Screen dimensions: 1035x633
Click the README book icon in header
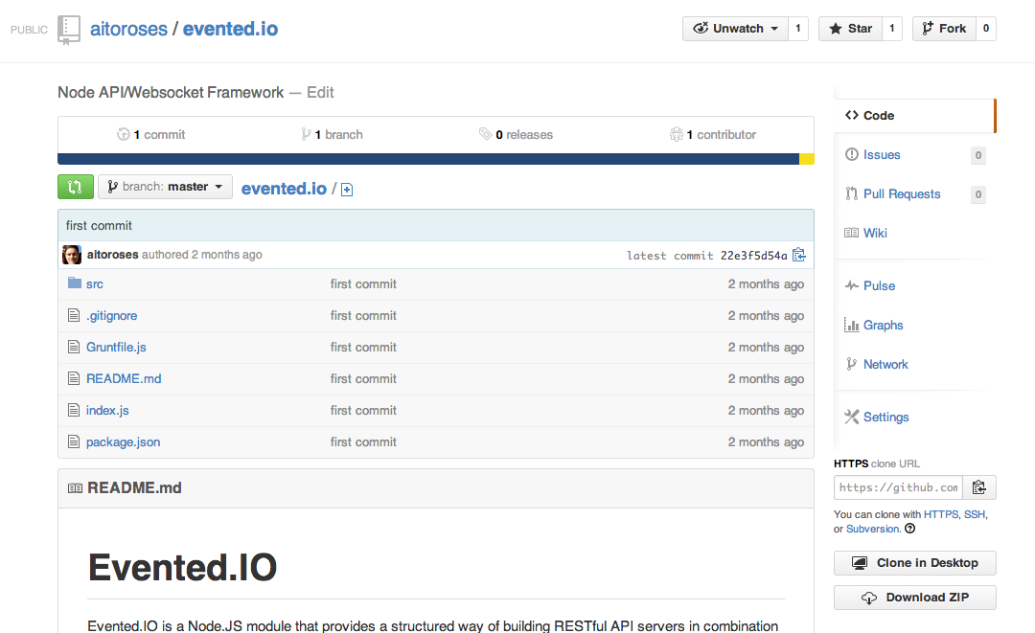coord(76,488)
